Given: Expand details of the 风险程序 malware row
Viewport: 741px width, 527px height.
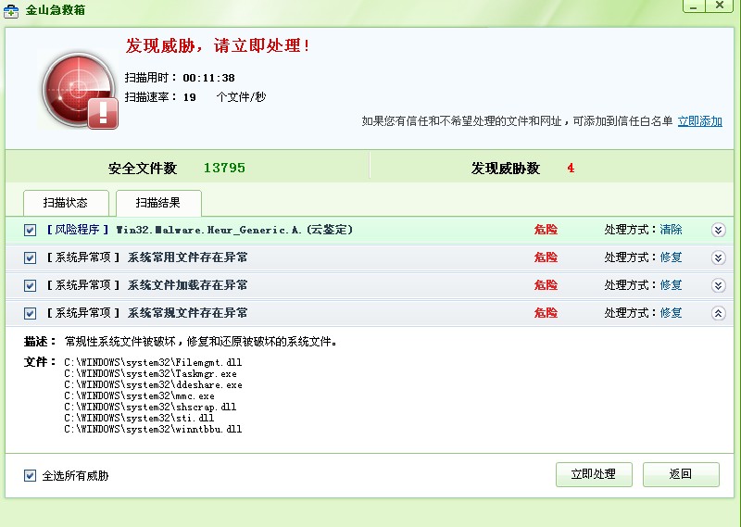Looking at the screenshot, I should (719, 230).
